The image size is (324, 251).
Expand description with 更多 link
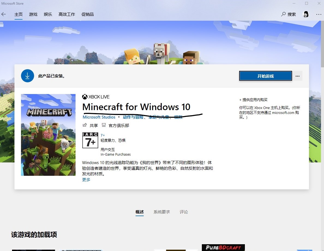(86, 180)
